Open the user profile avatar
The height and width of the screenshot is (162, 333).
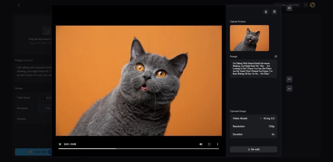click(x=313, y=5)
